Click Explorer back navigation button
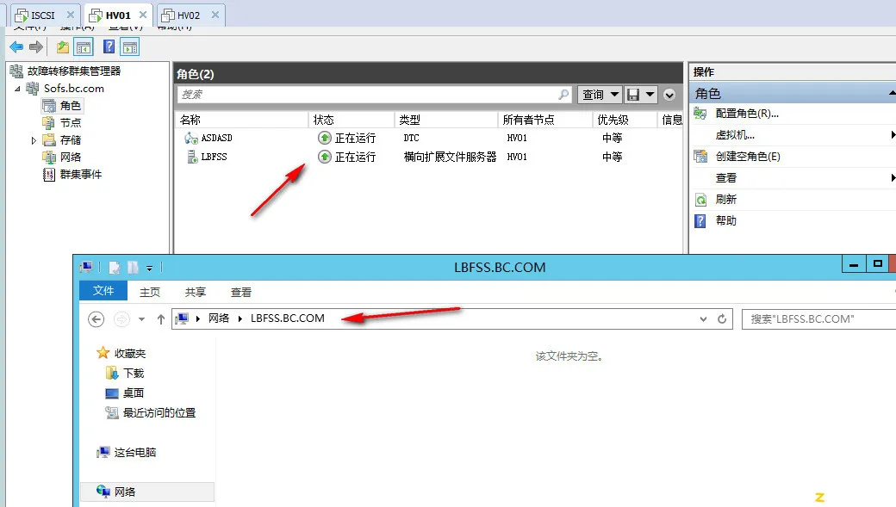 (x=96, y=319)
